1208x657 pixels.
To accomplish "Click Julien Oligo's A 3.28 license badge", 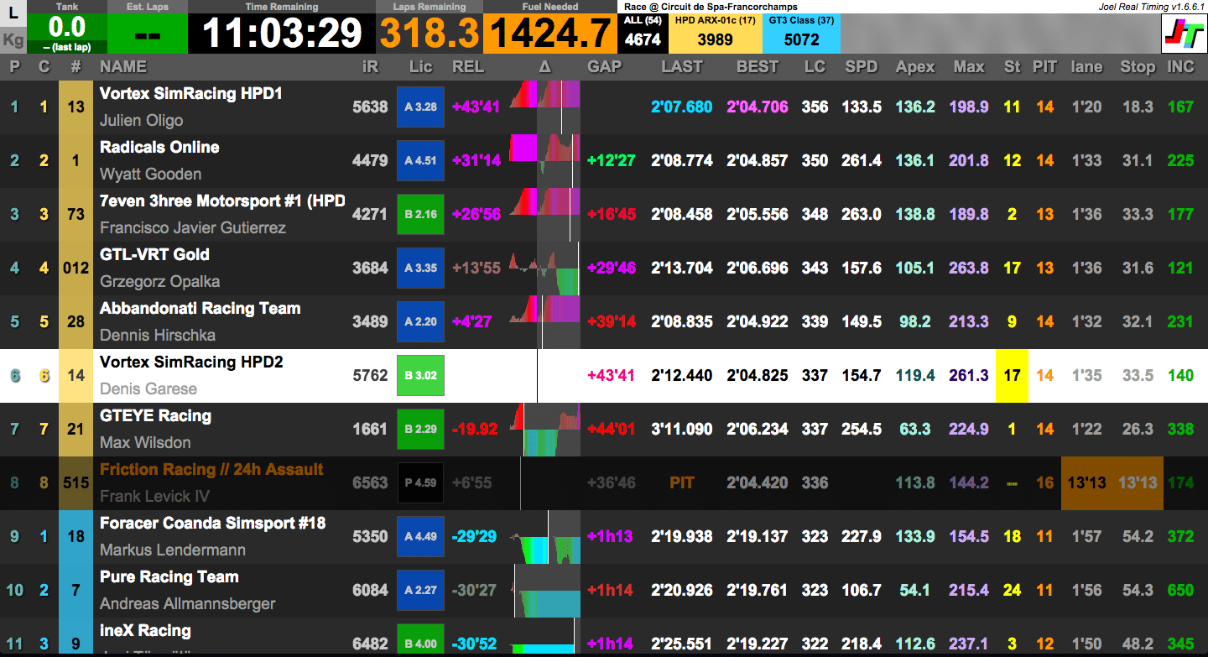I will click(420, 107).
